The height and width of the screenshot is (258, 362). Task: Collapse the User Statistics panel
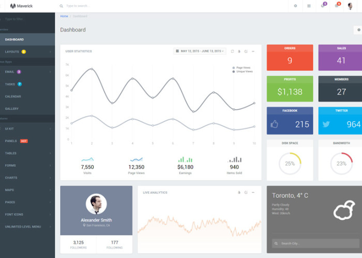coord(253,52)
